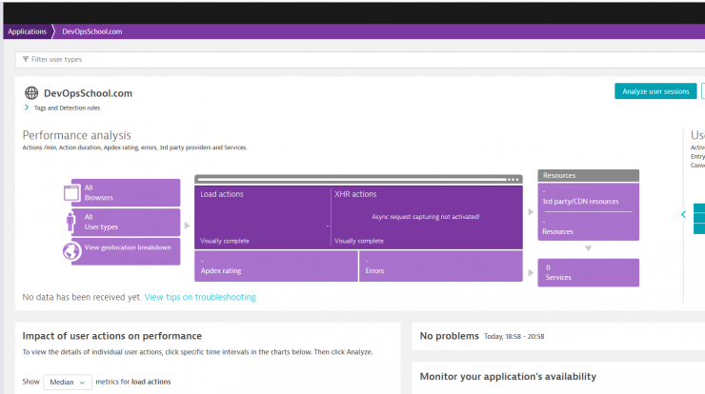Click arrow between user types and actions
Image resolution: width=705 pixels, height=394 pixels.
click(x=187, y=226)
